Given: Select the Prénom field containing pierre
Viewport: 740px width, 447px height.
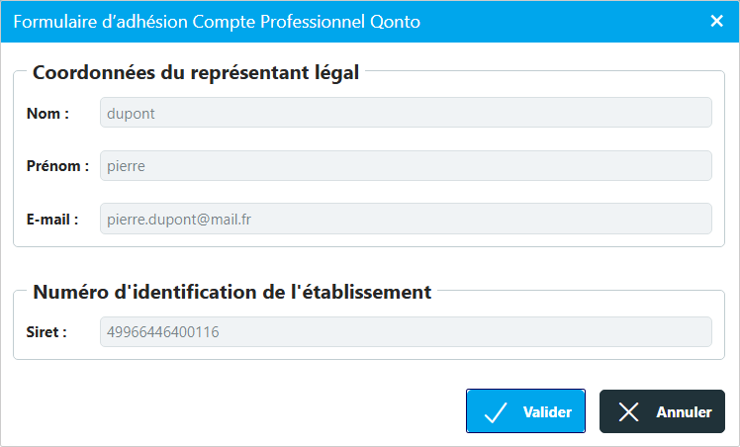Looking at the screenshot, I should pyautogui.click(x=406, y=165).
